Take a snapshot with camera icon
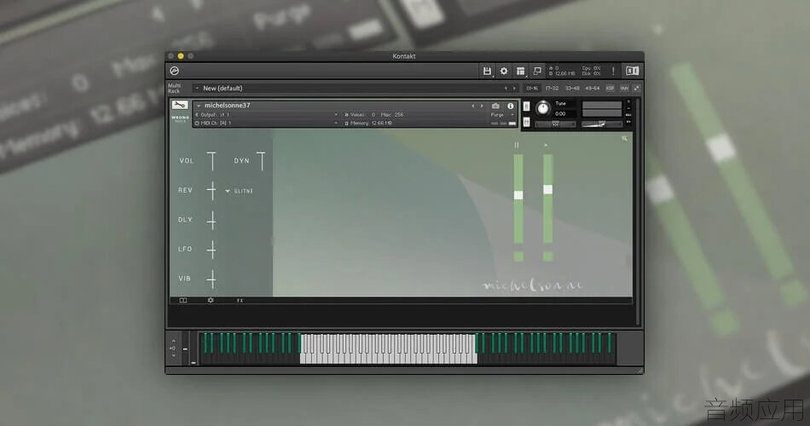This screenshot has width=810, height=426. [495, 106]
